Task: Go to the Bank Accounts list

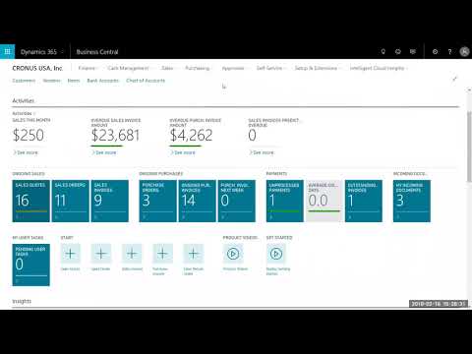Action: [102, 81]
